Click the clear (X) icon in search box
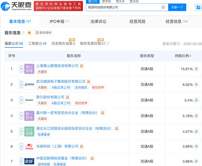The image size is (202, 166). click(x=163, y=7)
